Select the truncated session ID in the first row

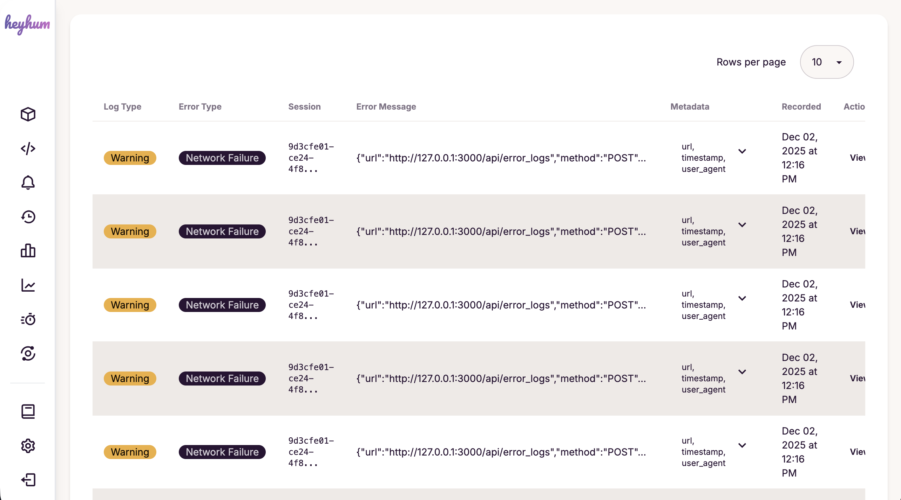[x=311, y=158]
